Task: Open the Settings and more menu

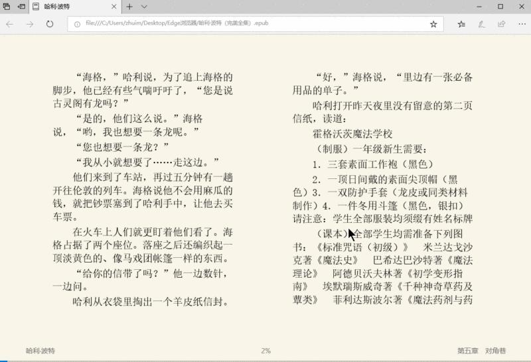Action: tap(522, 24)
